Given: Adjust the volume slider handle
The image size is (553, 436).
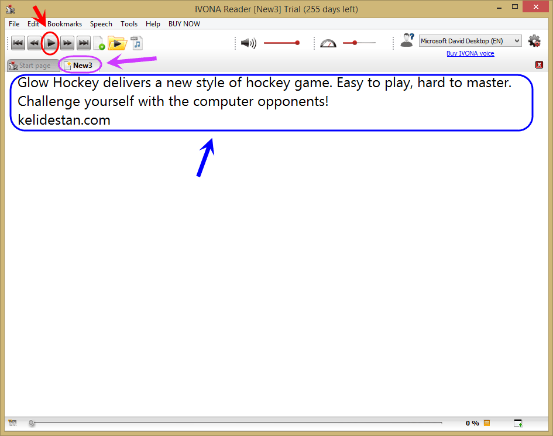Looking at the screenshot, I should pyautogui.click(x=297, y=43).
